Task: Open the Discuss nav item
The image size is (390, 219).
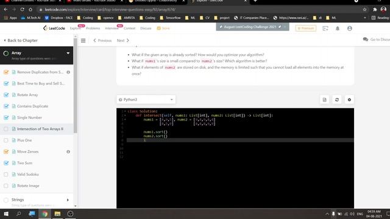Action: [146, 29]
